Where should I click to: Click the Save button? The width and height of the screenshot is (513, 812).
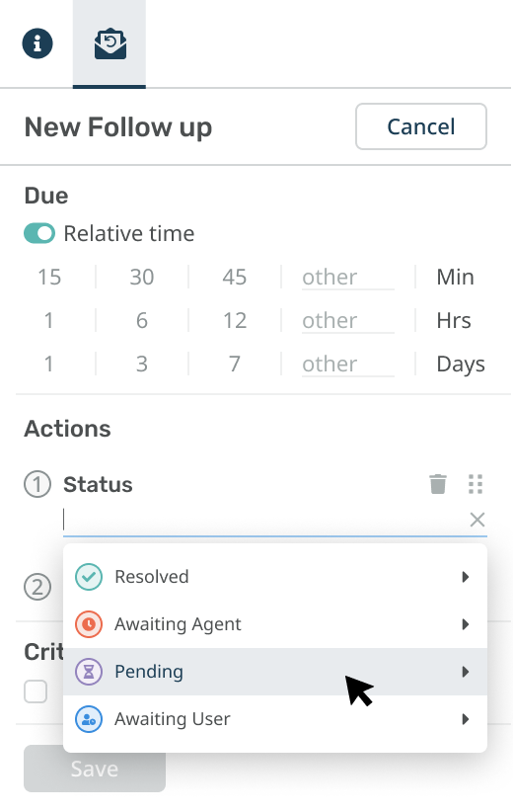(95, 769)
